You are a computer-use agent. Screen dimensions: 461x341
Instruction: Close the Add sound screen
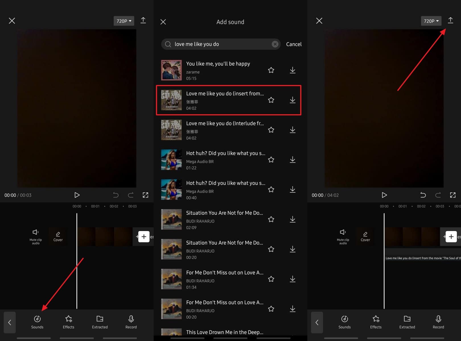[x=163, y=22]
